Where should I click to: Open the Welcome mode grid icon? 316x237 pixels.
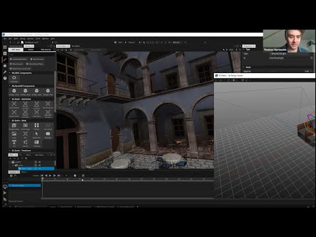pos(5,47)
